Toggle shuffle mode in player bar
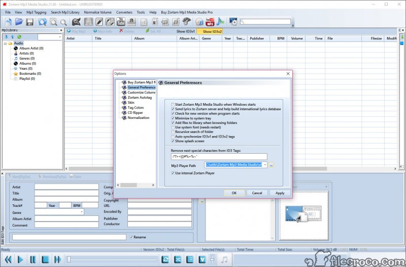The height and width of the screenshot is (267, 406). pos(177,259)
